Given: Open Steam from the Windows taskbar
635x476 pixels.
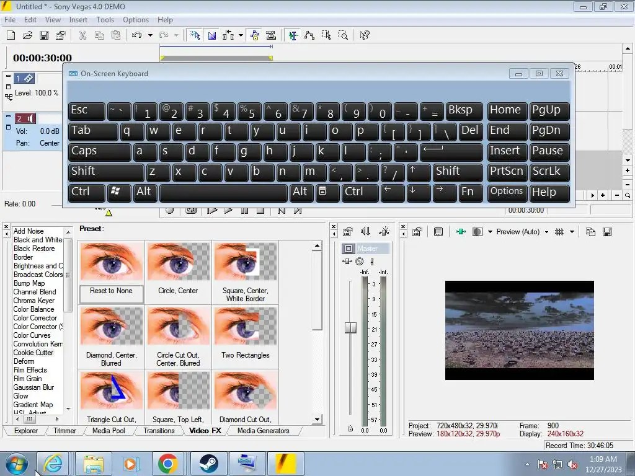Looking at the screenshot, I should pyautogui.click(x=209, y=464).
